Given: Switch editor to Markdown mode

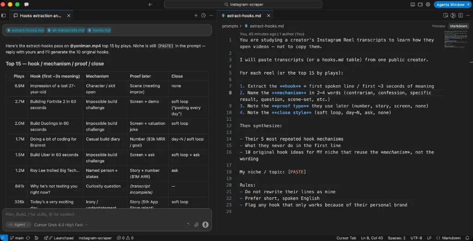Looking at the screenshot, I should pyautogui.click(x=459, y=26).
